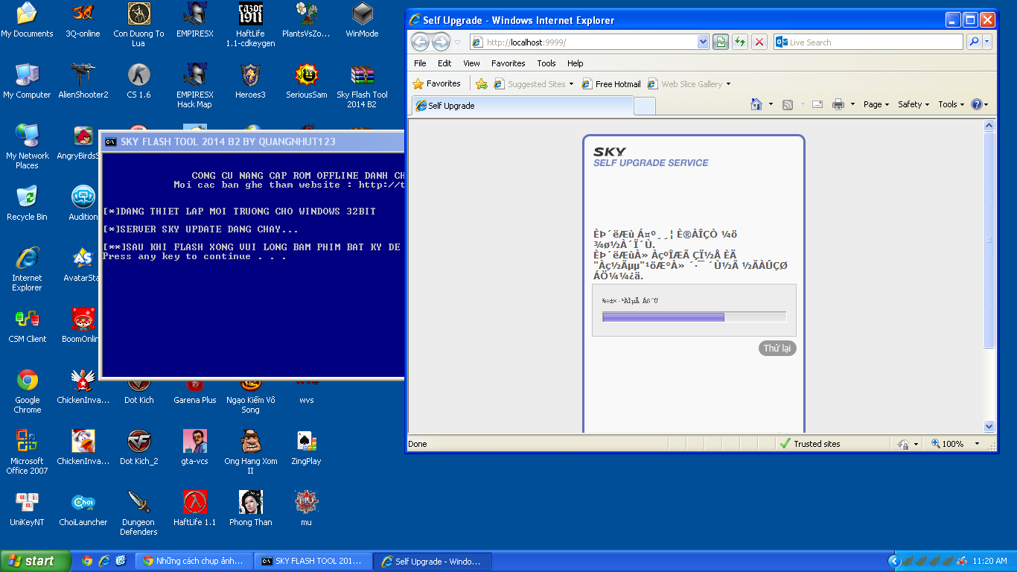Viewport: 1017px width, 572px height.
Task: Open the Help question mark icon
Action: (977, 105)
